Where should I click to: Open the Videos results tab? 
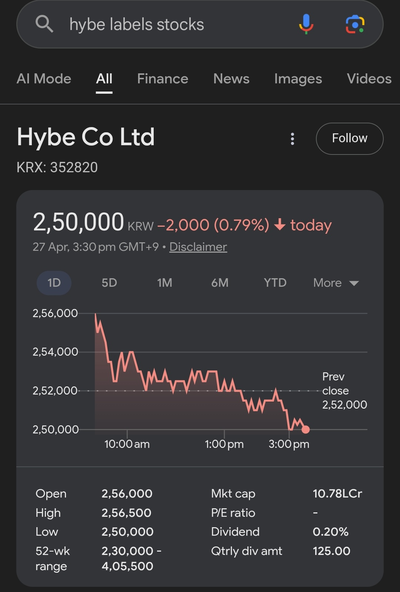[x=369, y=79]
